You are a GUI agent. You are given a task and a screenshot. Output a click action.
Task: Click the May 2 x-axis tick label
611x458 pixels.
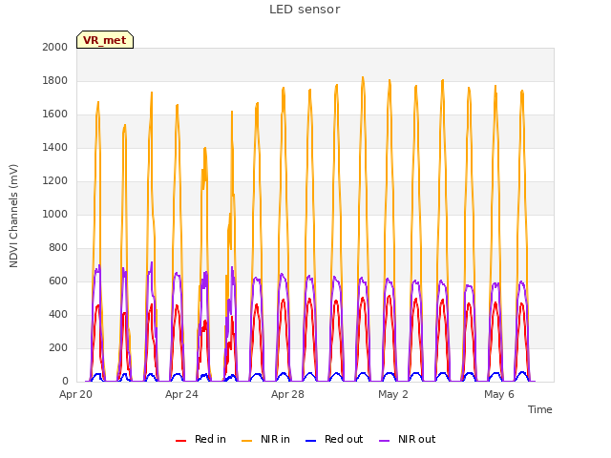coord(393,394)
